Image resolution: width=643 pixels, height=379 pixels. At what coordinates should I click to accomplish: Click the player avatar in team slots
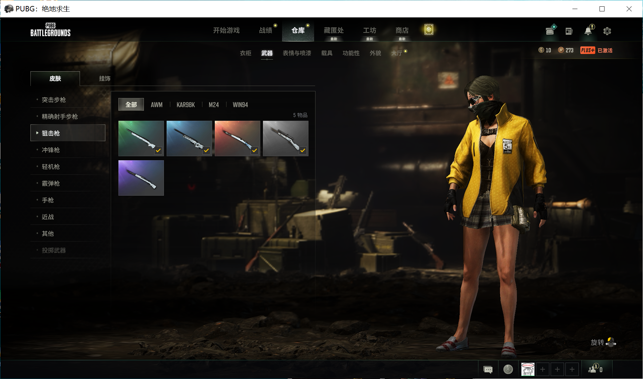(528, 369)
